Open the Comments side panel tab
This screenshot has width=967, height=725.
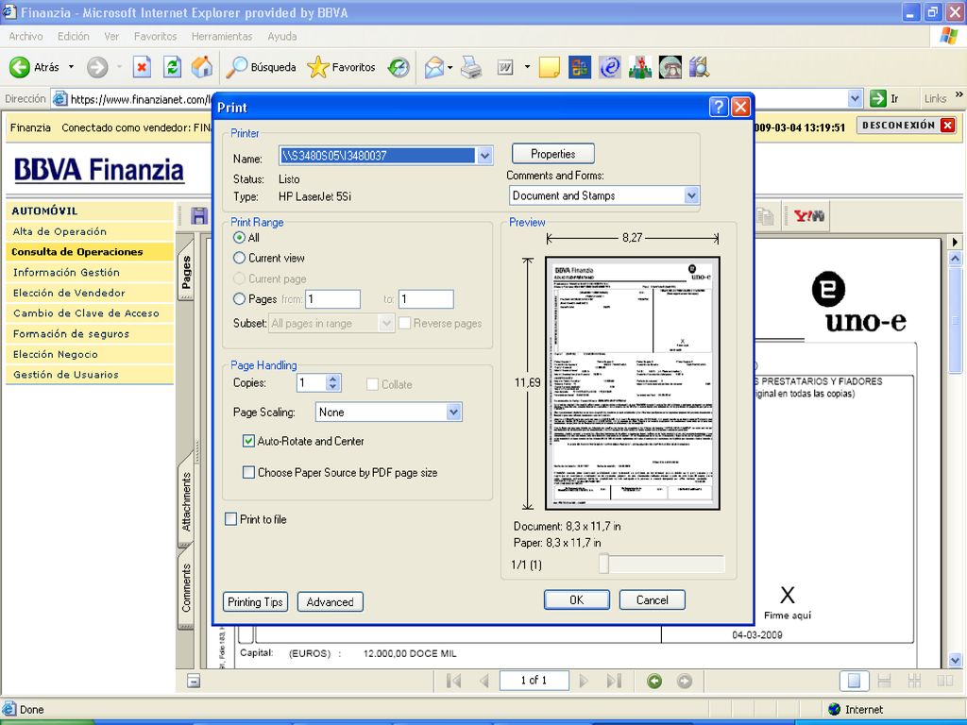186,587
